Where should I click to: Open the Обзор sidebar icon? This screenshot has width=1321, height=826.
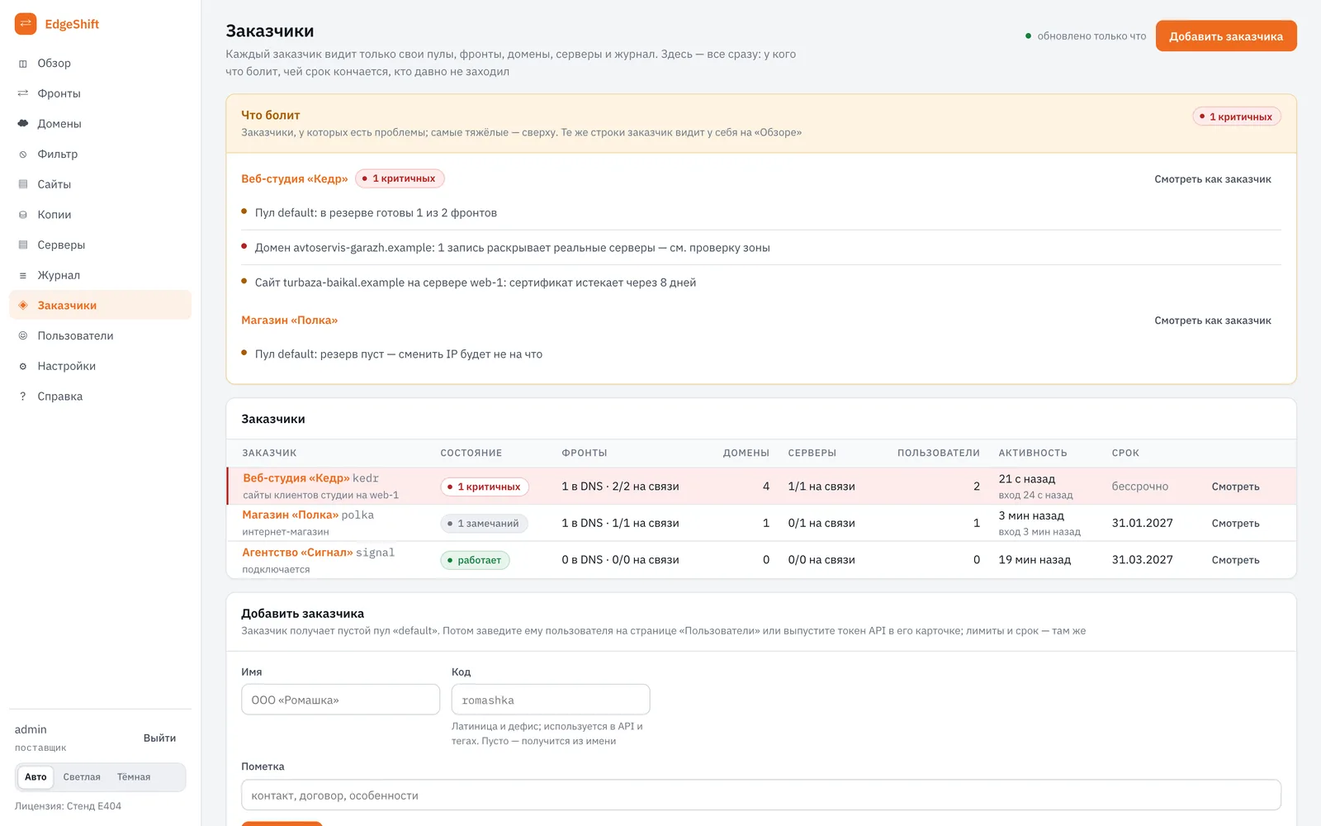click(23, 64)
